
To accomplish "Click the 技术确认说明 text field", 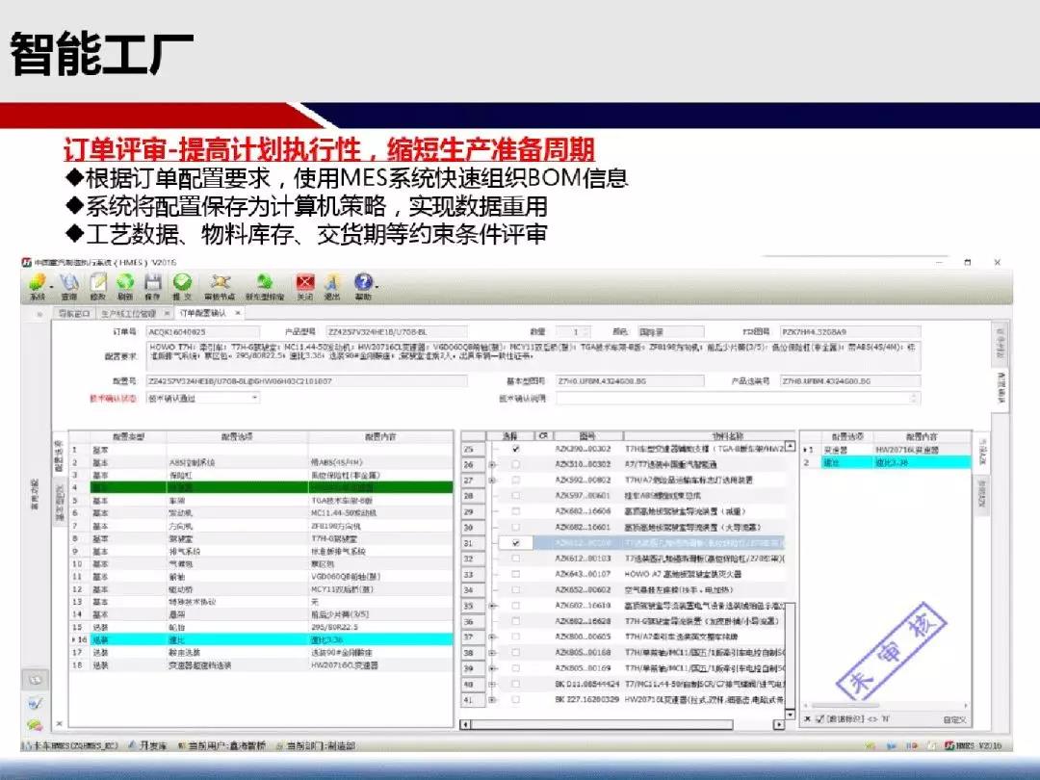I will coord(738,398).
